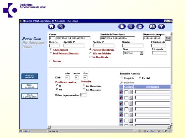Image resolution: width=185 pixels, height=138 pixels.
Task: Click the row icon in fourth table row
Action: [x=121, y=109]
